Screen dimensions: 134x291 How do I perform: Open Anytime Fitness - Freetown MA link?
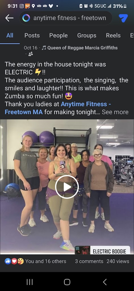tap(58, 108)
